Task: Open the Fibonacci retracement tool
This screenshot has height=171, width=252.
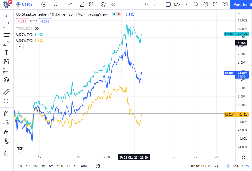Action: [6, 34]
